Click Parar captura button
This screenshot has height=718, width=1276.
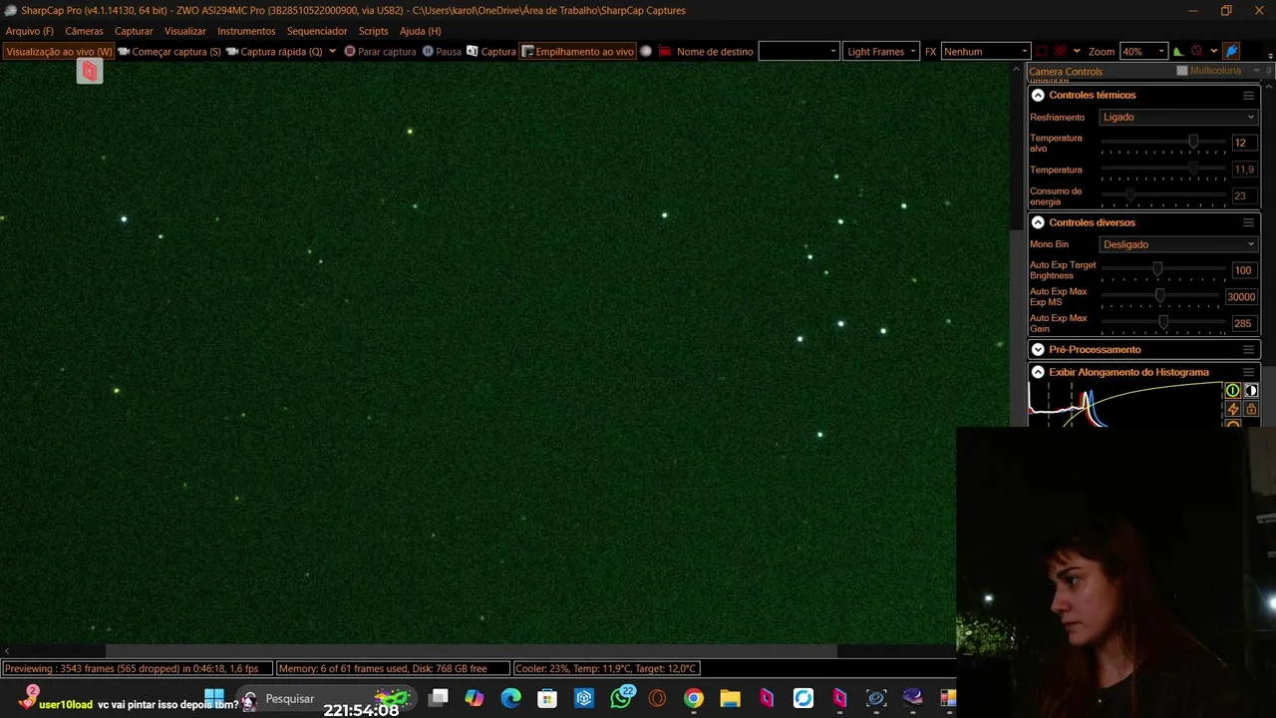tap(380, 51)
